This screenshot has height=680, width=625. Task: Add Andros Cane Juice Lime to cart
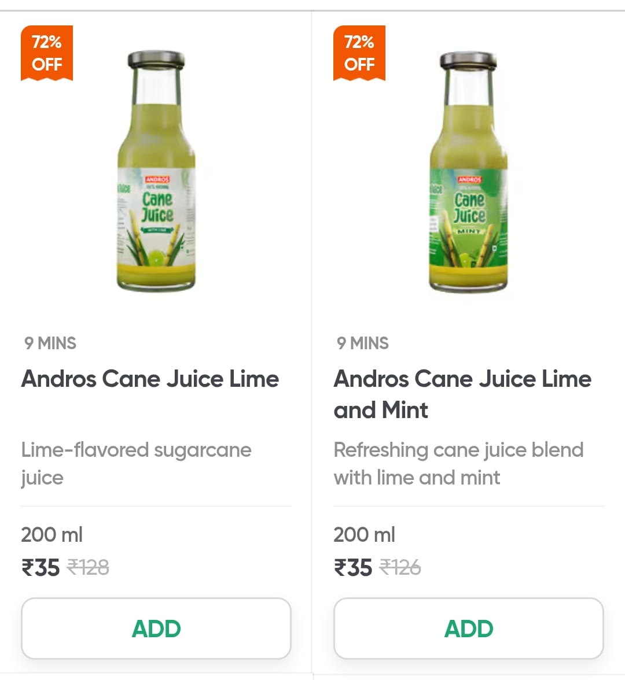pyautogui.click(x=156, y=629)
